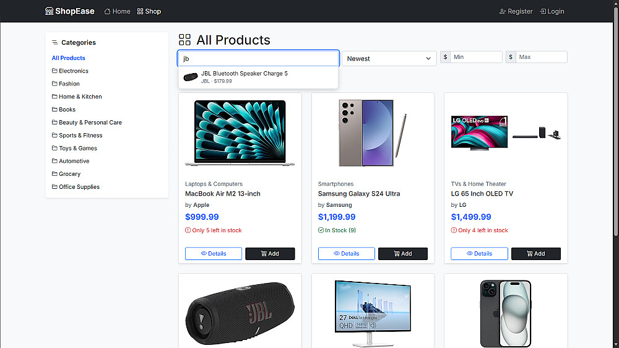Click the Office Supplies folder icon
This screenshot has height=348, width=619.
coord(54,187)
